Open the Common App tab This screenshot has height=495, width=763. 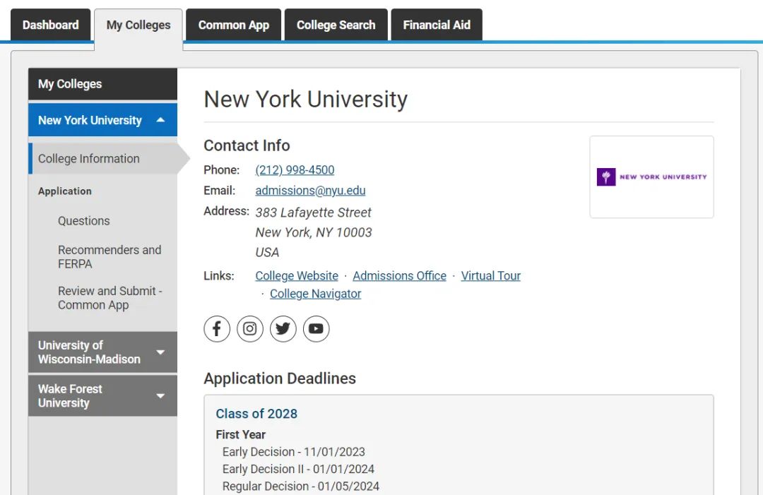click(233, 25)
